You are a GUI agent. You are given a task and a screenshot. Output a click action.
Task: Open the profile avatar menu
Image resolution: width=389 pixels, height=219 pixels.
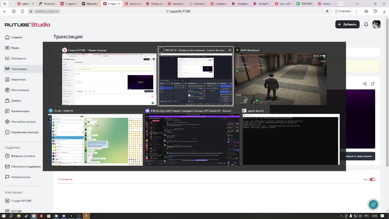coord(377,24)
